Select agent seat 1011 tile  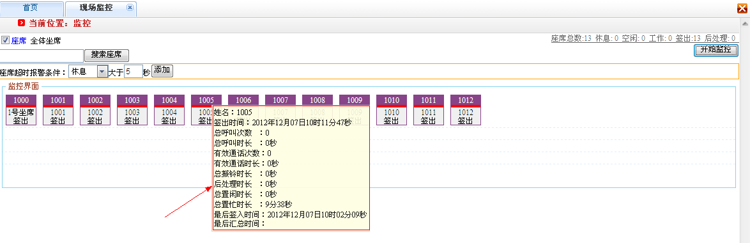click(x=429, y=110)
